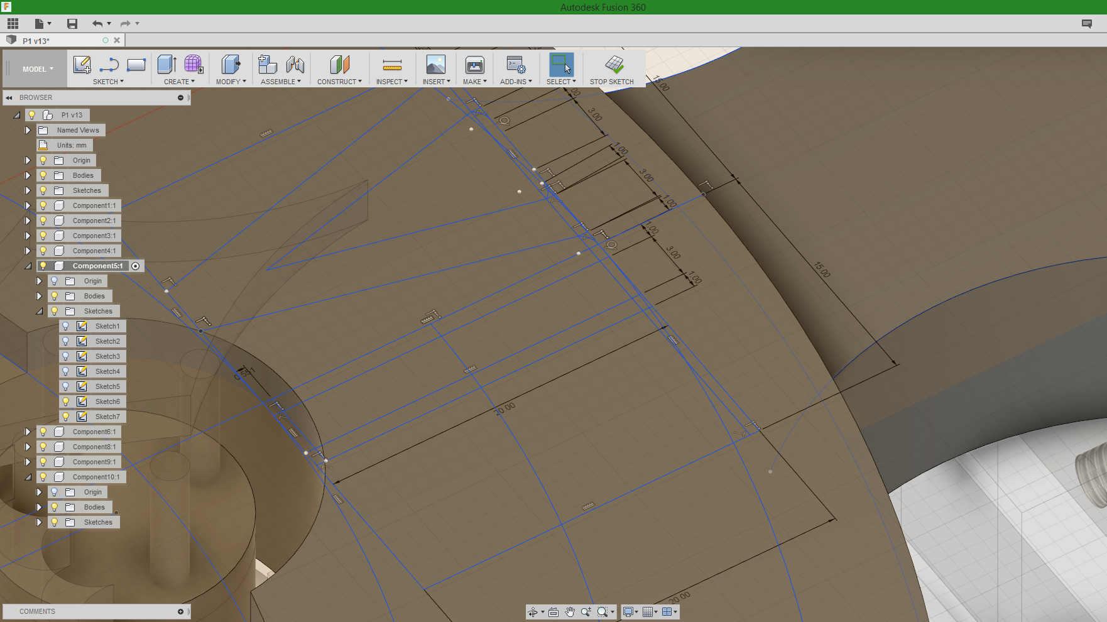Select the Create Sketch tool icon
The width and height of the screenshot is (1107, 622).
coord(82,65)
